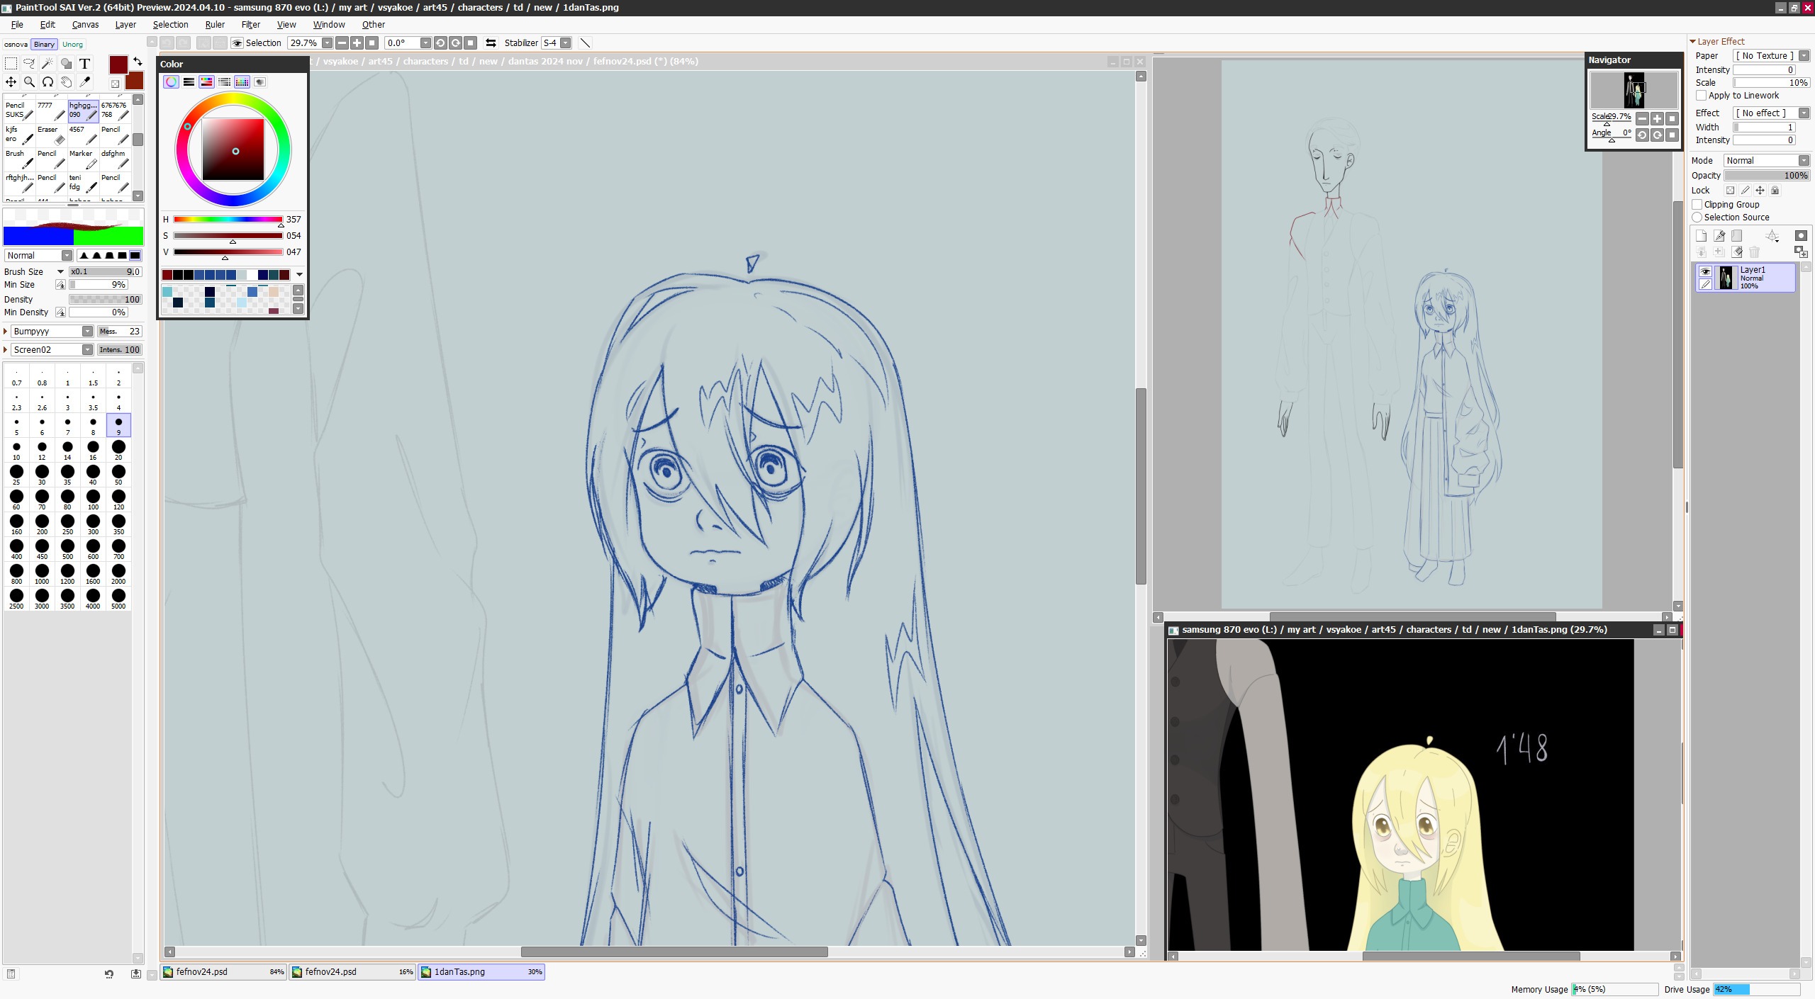Open the Filter menu
The width and height of the screenshot is (1815, 999).
tap(250, 25)
